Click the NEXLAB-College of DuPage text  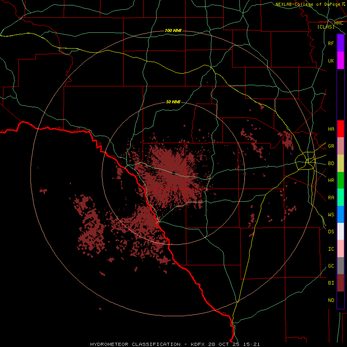pos(308,4)
